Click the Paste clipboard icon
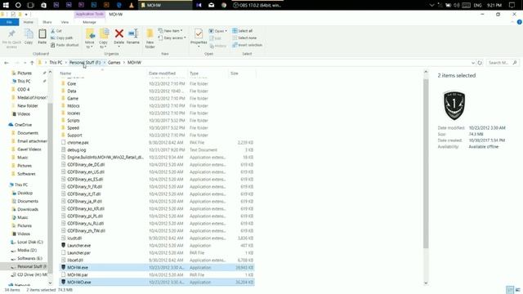This screenshot has height=294, width=523. tap(42, 36)
